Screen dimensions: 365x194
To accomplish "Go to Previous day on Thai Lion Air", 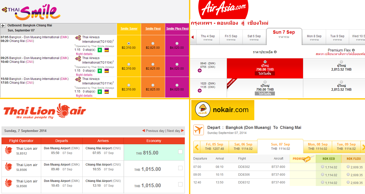I will [x=153, y=131].
